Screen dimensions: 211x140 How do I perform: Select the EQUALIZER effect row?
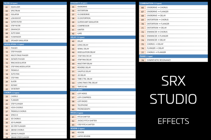(35, 7)
